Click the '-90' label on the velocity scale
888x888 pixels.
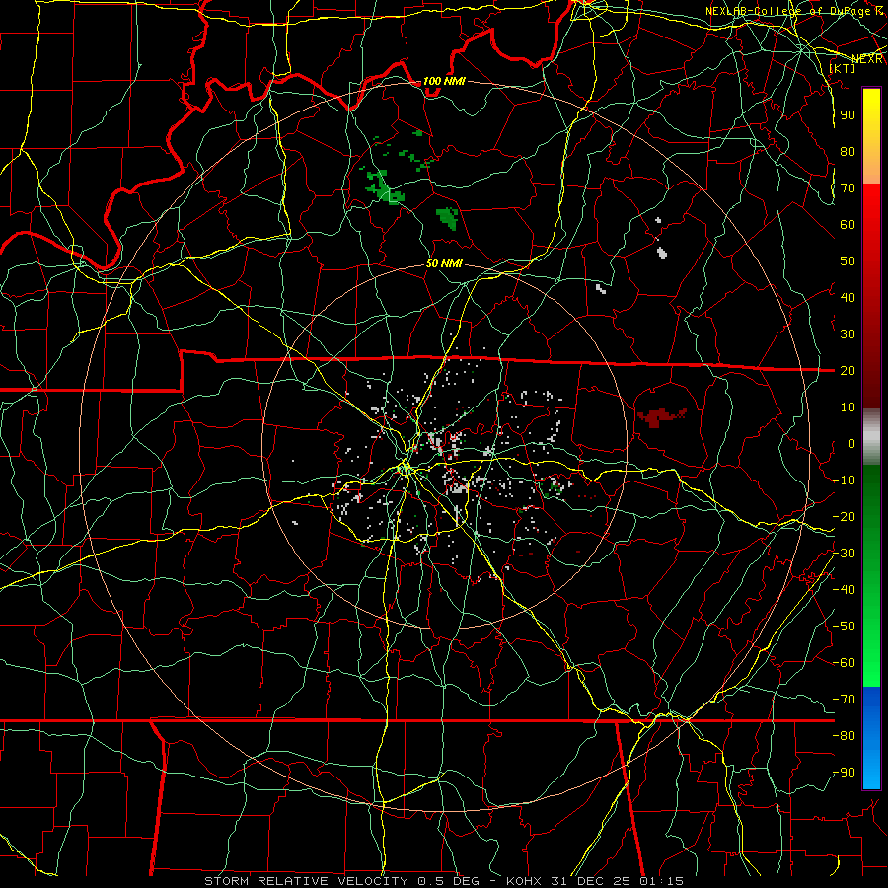[844, 772]
